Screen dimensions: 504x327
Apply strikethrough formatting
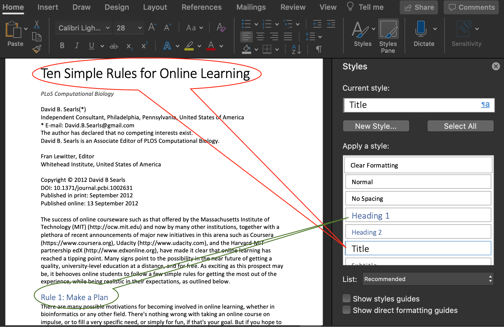pyautogui.click(x=114, y=46)
